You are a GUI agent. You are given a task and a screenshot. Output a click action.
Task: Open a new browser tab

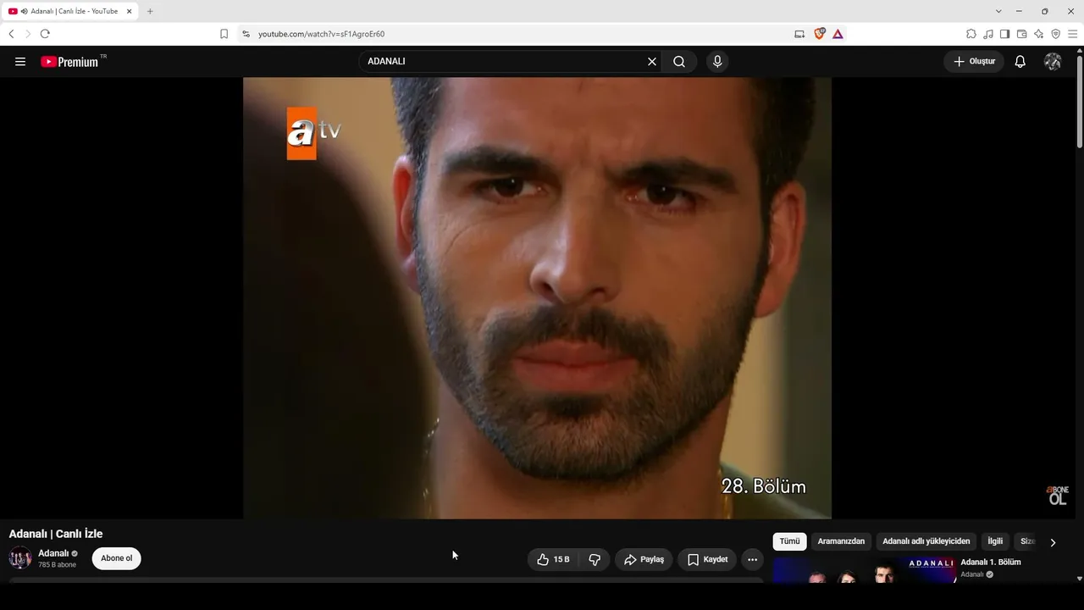(x=150, y=11)
